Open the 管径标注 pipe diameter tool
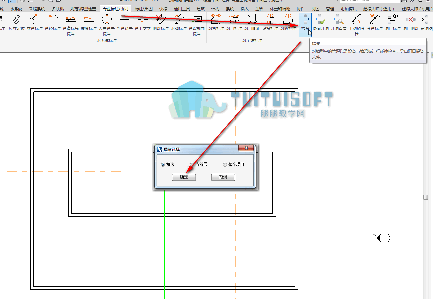 [53, 23]
